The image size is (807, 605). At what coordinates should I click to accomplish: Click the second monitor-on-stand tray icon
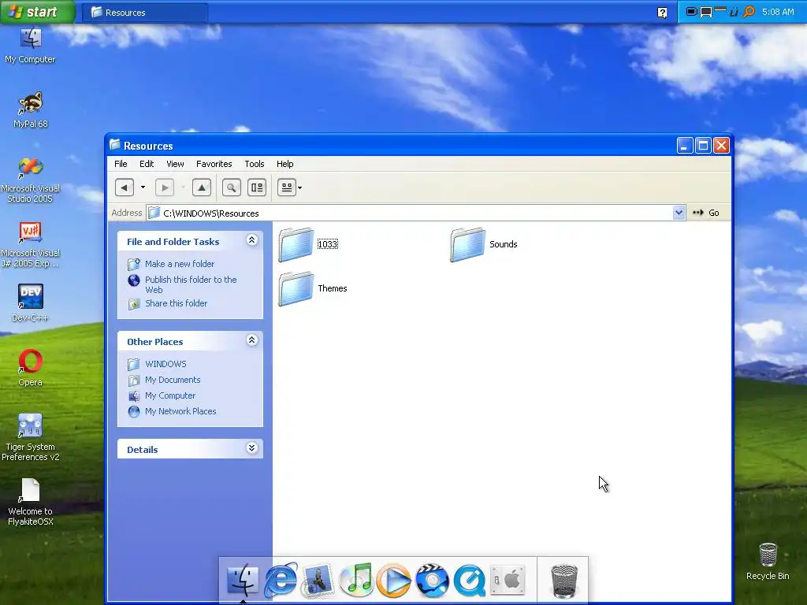[x=706, y=12]
